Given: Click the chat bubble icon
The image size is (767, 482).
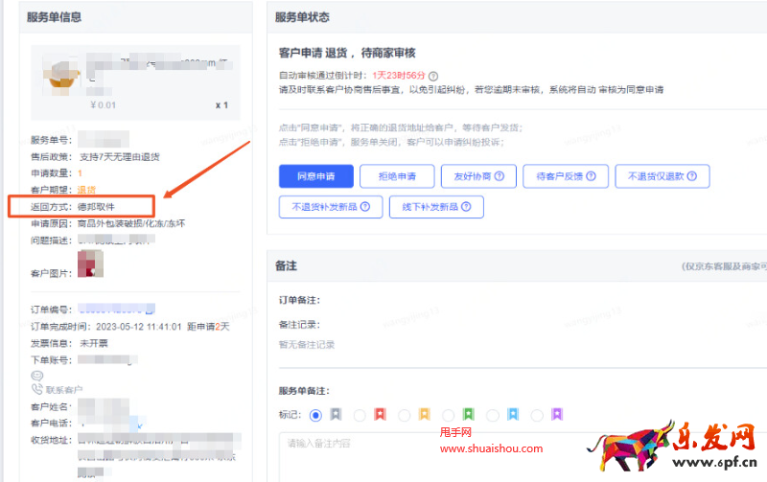Looking at the screenshot, I should [37, 376].
